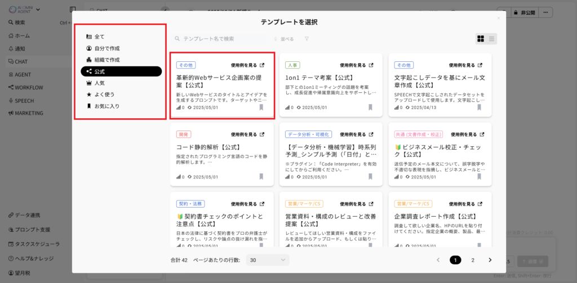The height and width of the screenshot is (283, 577).
Task: Open 使用例を見る for コード静的解析
Action: [x=248, y=134]
